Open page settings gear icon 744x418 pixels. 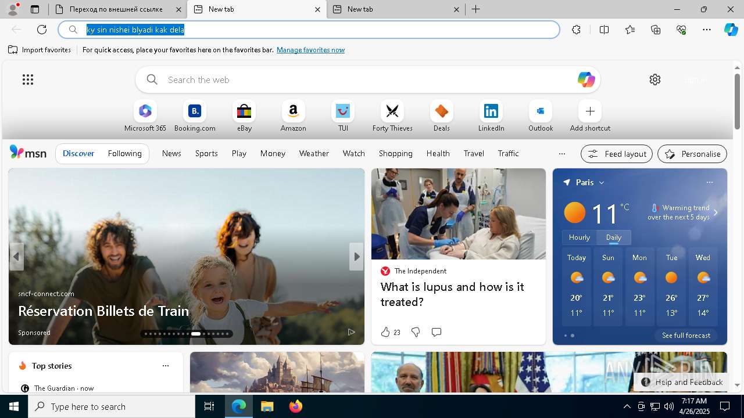point(655,80)
